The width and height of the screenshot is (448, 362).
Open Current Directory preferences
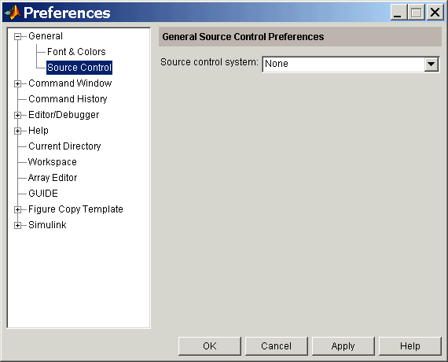pyautogui.click(x=64, y=146)
